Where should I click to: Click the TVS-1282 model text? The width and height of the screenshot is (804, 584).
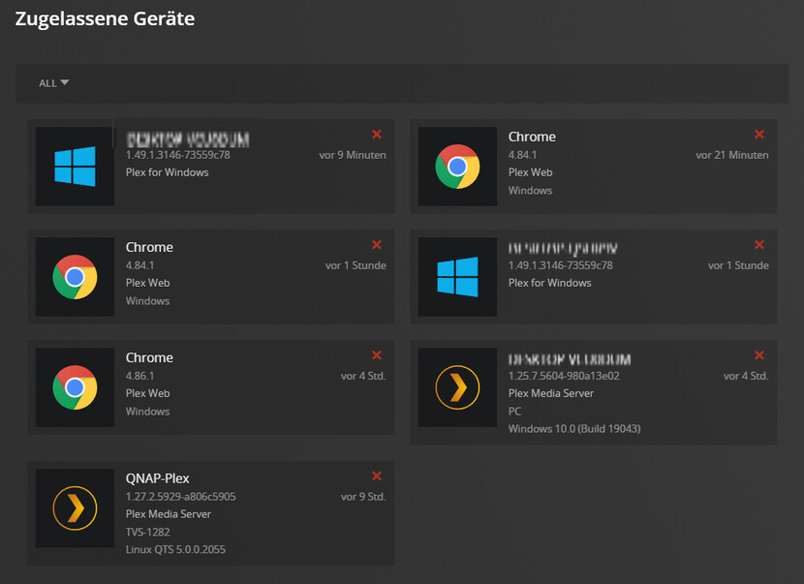pos(147,532)
